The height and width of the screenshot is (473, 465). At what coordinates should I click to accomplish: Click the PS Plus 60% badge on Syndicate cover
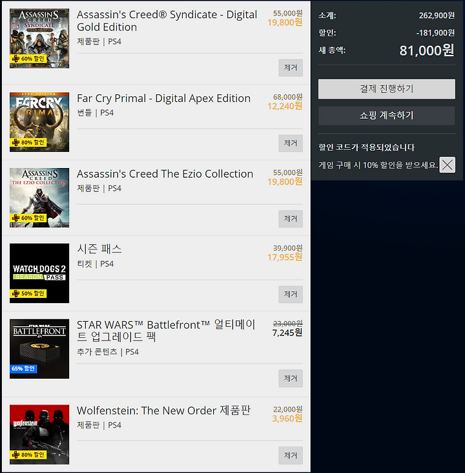coord(28,59)
